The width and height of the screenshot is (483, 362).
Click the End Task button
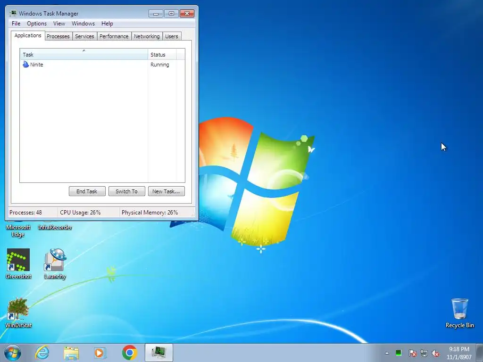(87, 191)
